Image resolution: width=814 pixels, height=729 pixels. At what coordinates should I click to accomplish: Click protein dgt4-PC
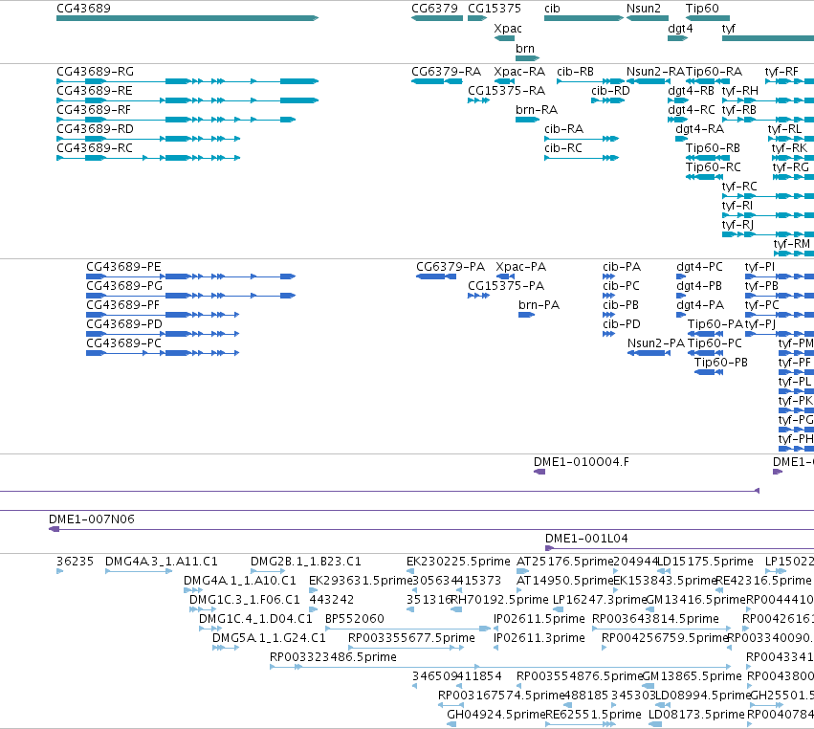681,276
